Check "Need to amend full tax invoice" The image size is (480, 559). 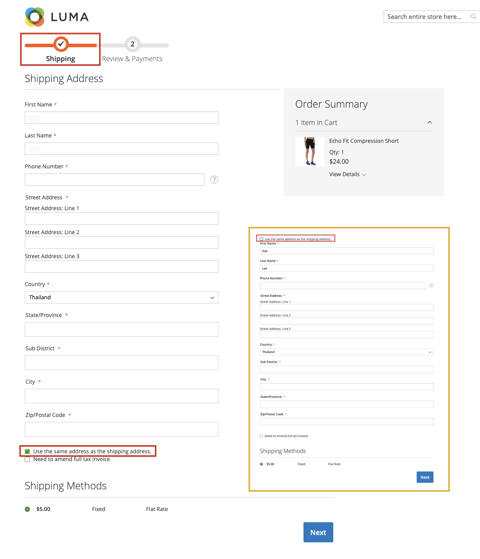pos(27,459)
